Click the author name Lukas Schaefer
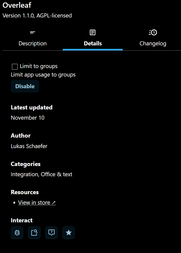 (29, 146)
